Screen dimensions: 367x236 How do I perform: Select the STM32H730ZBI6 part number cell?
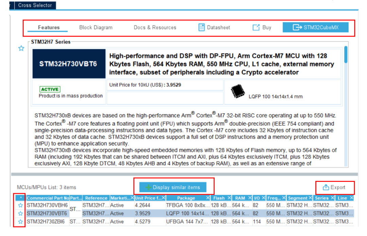pos(48,221)
